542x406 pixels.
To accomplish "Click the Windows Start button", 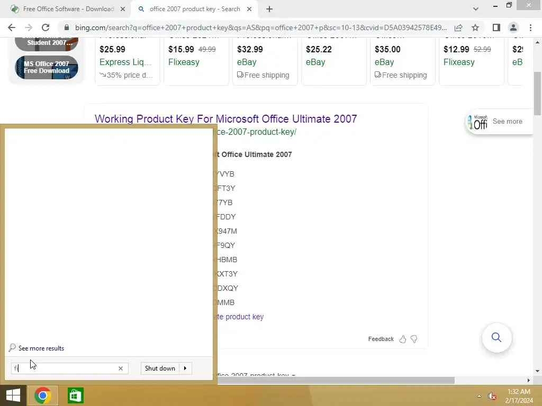I will (13, 395).
